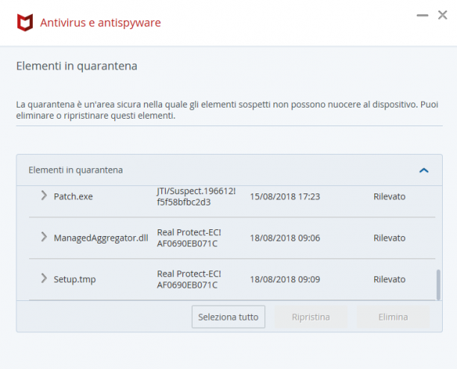Image resolution: width=457 pixels, height=369 pixels.
Task: Click the Elementi in quarantena panel label
Action: click(75, 170)
